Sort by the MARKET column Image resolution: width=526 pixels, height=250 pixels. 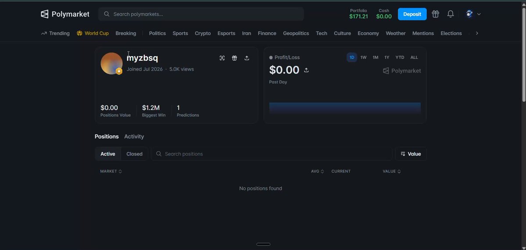(x=111, y=171)
